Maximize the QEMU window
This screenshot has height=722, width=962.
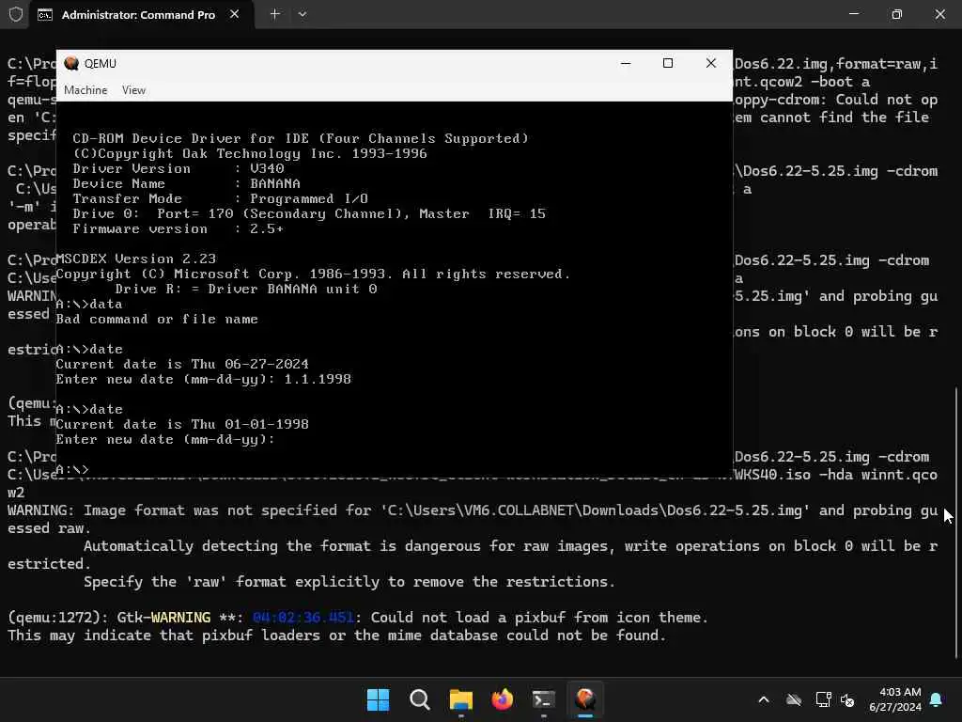668,63
